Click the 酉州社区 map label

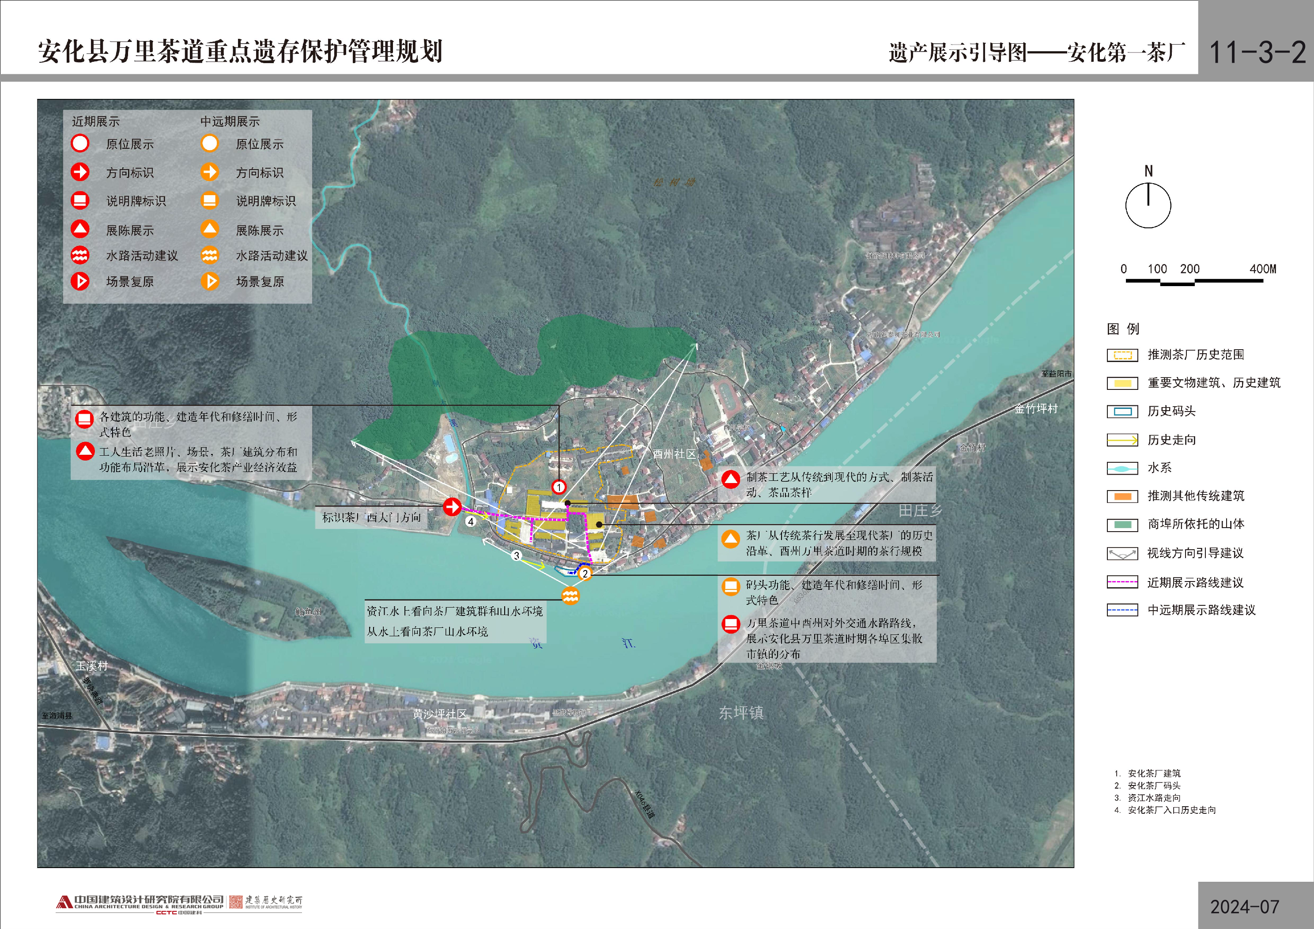(x=674, y=454)
